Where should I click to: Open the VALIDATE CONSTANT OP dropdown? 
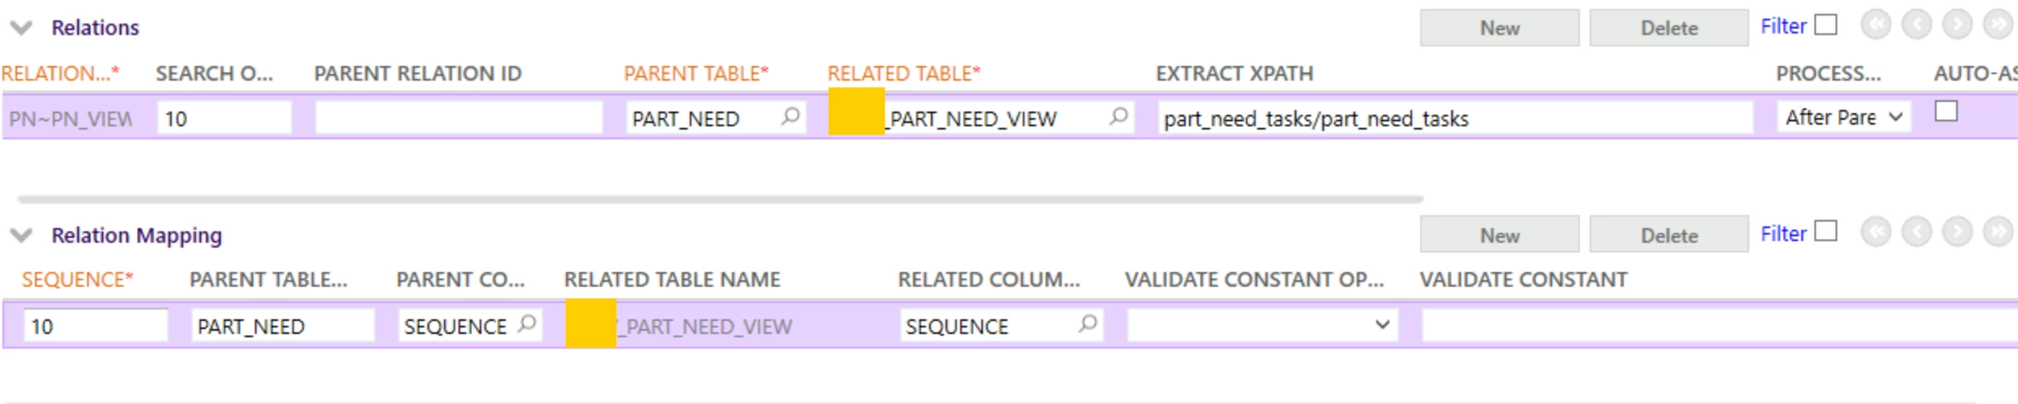coord(1262,325)
